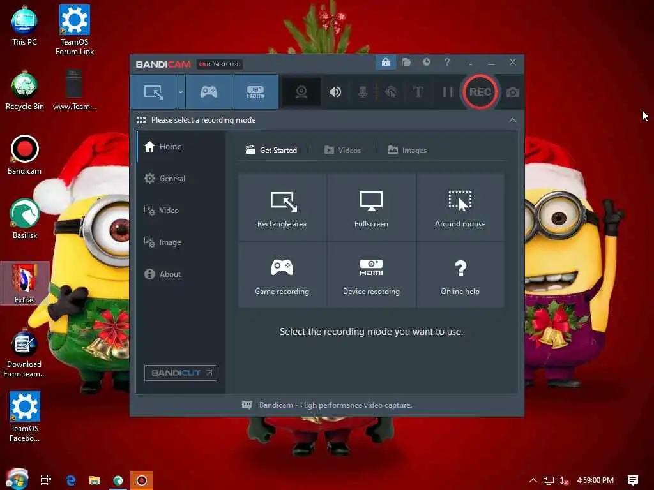This screenshot has height=490, width=654.
Task: Open the General settings in sidebar
Action: coord(181,179)
